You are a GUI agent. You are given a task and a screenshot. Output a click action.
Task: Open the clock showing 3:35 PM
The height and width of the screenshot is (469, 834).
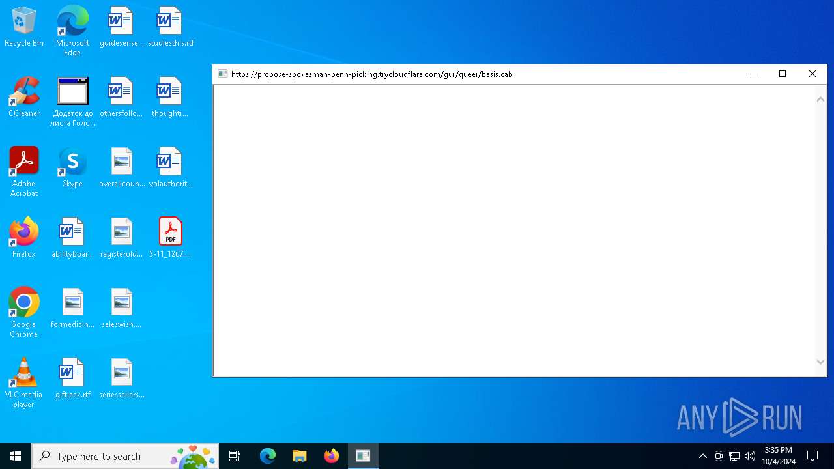coord(778,456)
